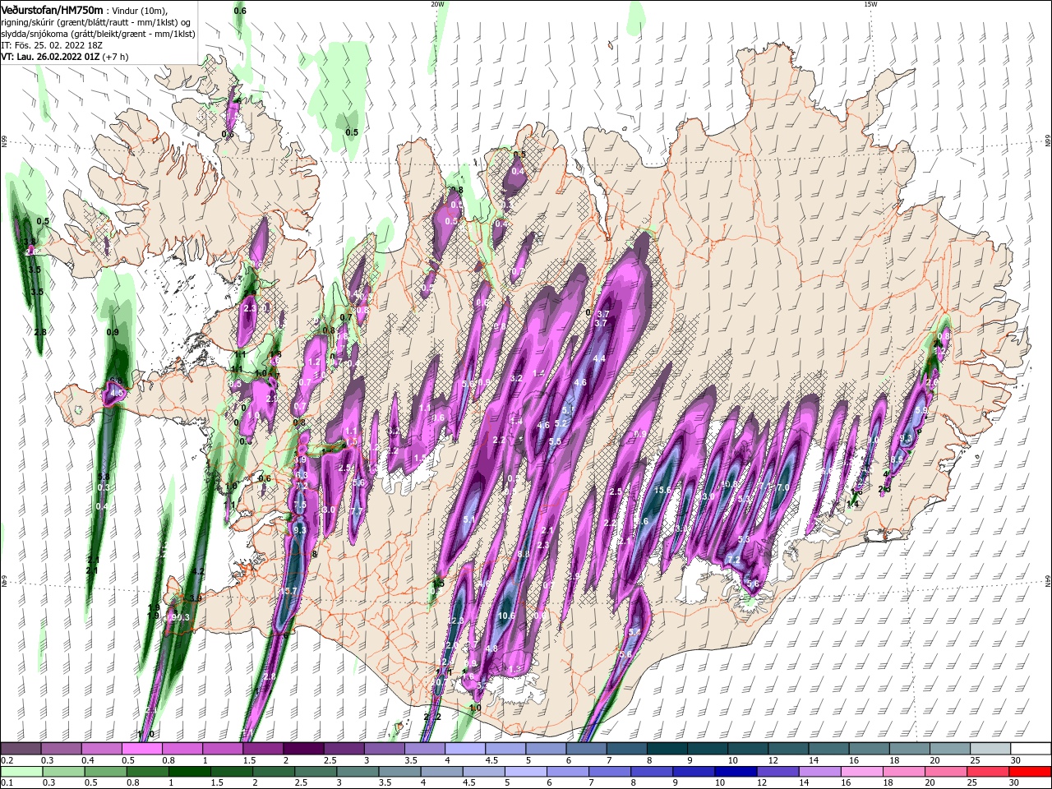
Task: Click the purple 3 swatch in upper legend
Action: pyautogui.click(x=384, y=749)
